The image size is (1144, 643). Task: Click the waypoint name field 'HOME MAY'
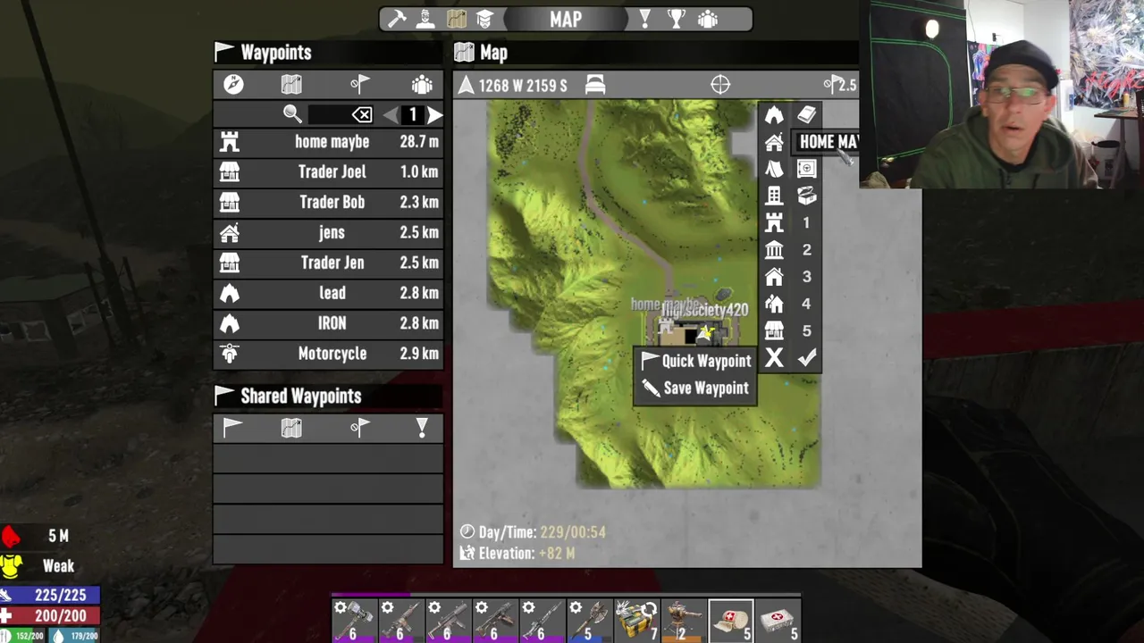[x=827, y=141]
